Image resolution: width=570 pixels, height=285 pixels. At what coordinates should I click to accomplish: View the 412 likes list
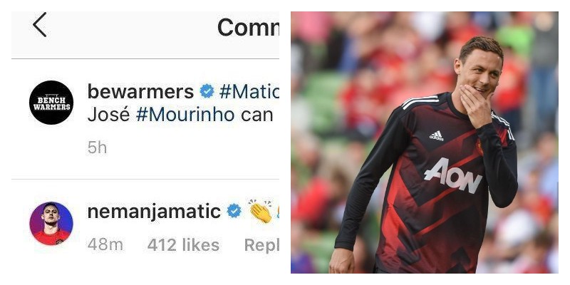[x=183, y=245]
